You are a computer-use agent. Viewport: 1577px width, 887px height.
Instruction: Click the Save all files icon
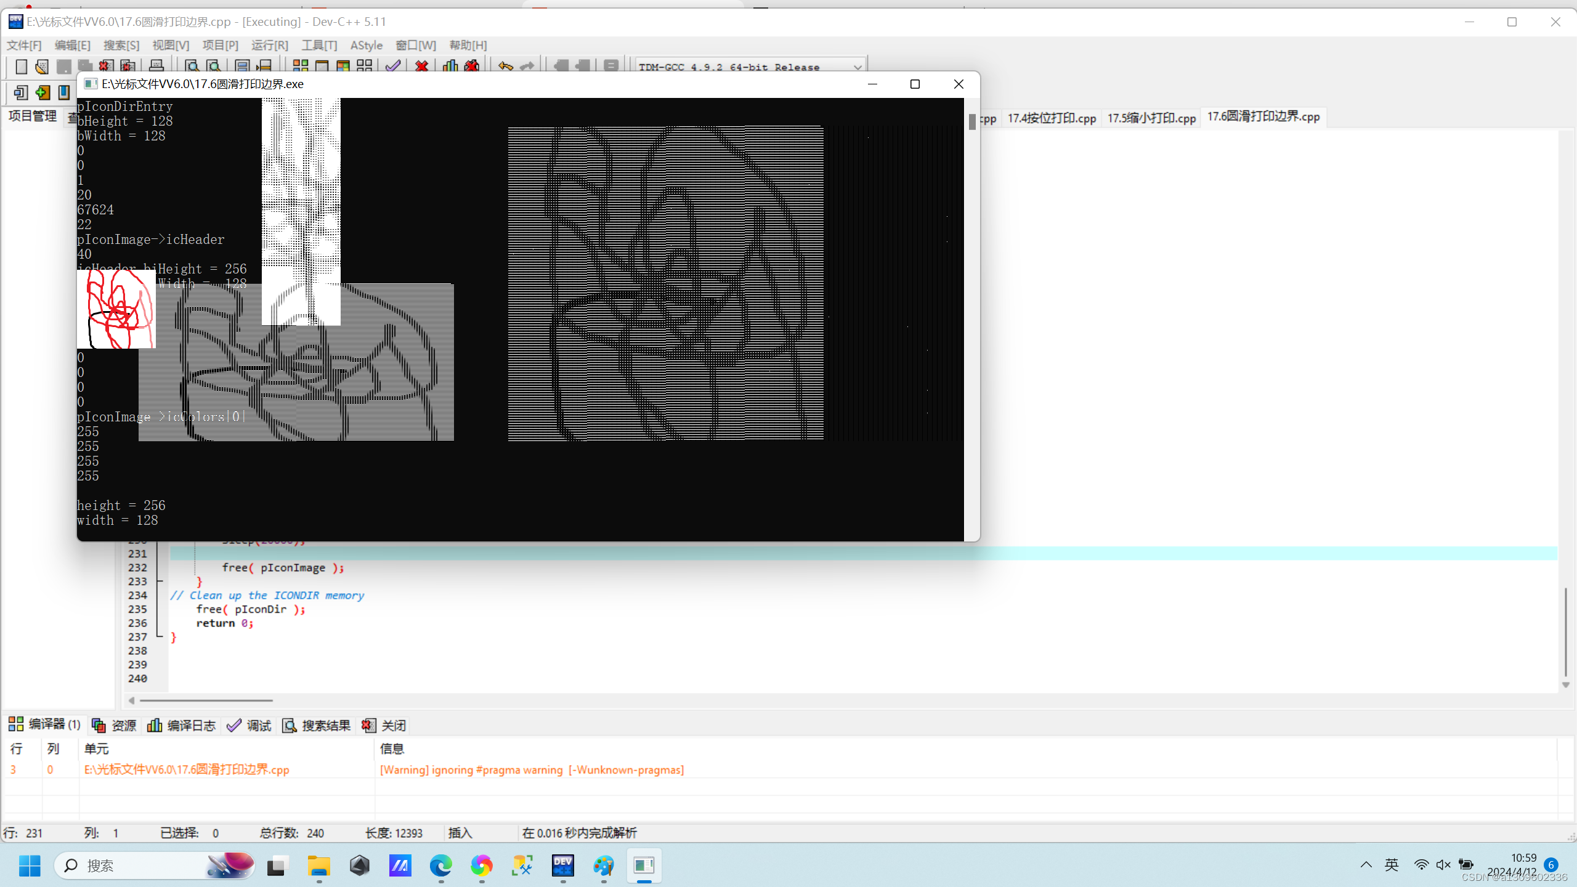pyautogui.click(x=85, y=66)
